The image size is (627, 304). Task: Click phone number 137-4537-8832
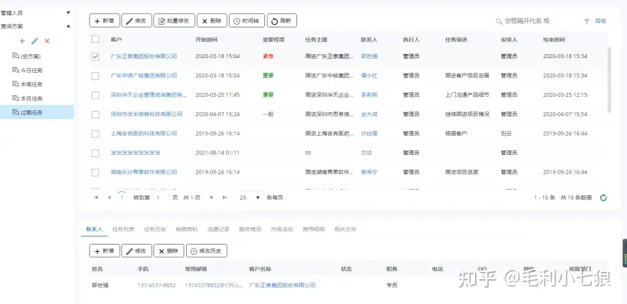click(x=157, y=285)
